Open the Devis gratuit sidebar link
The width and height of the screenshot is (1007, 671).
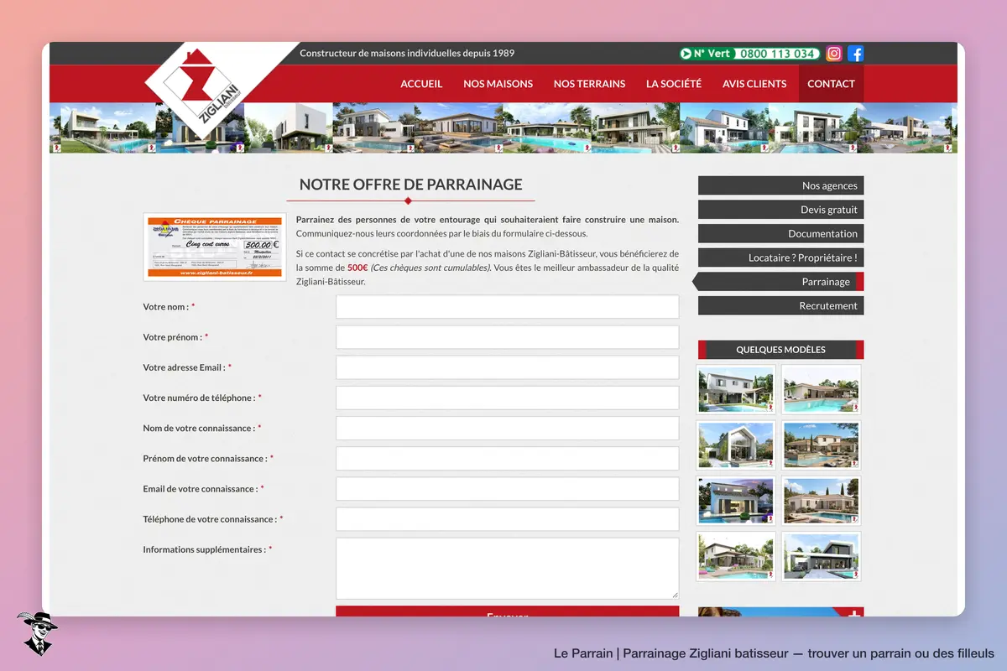tap(780, 210)
